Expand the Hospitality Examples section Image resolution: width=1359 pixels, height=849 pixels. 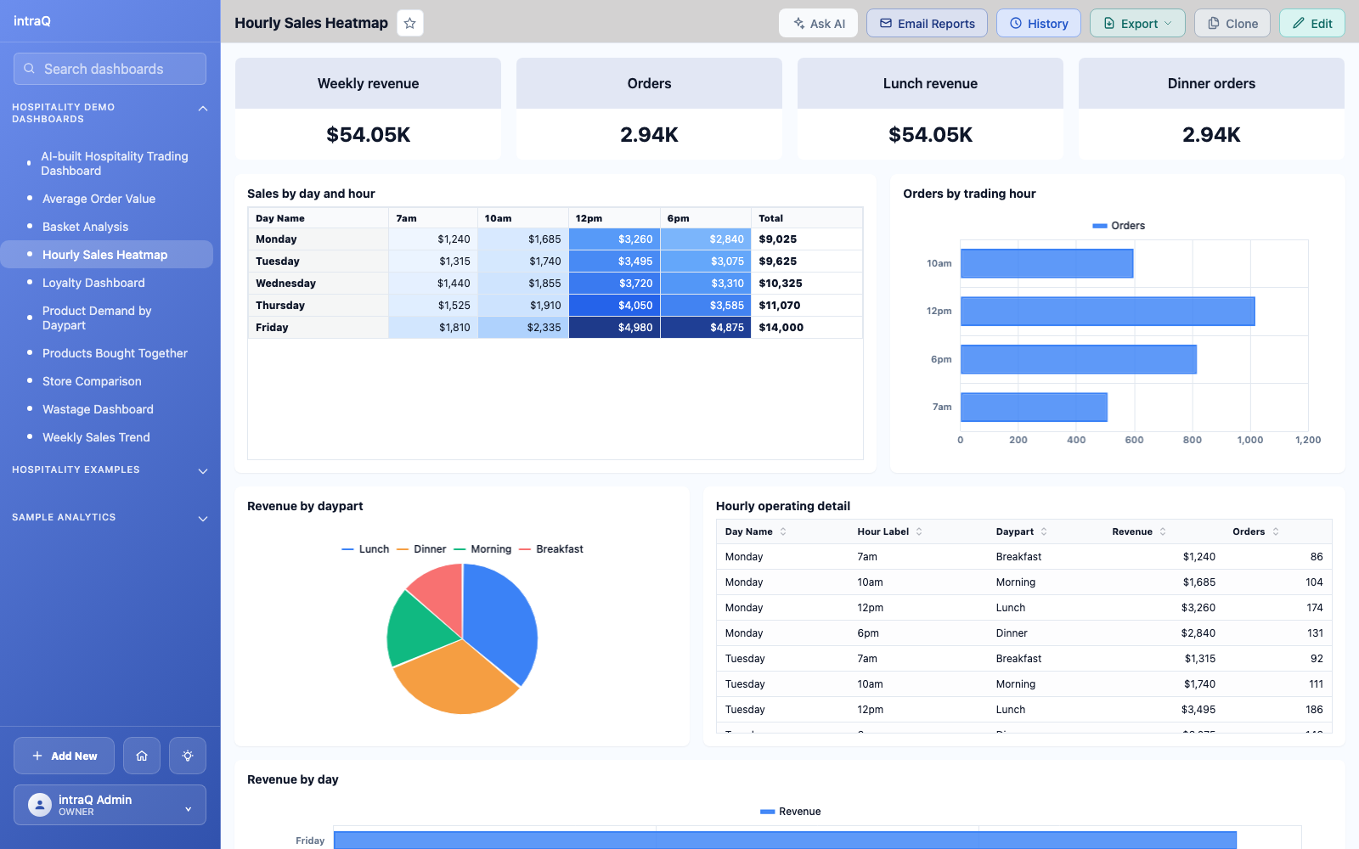(203, 471)
